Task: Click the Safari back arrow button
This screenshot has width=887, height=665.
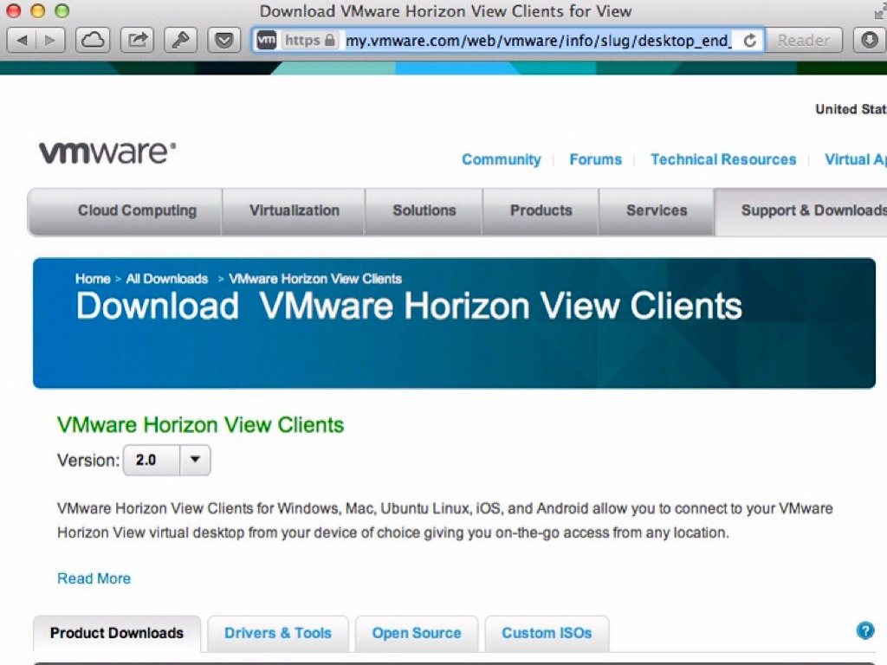Action: (22, 40)
